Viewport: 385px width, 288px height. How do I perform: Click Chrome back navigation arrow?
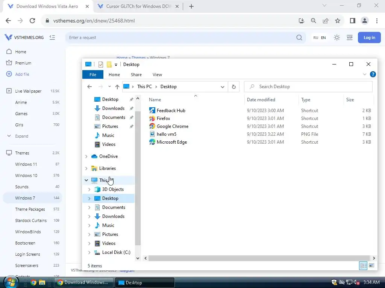point(8,21)
